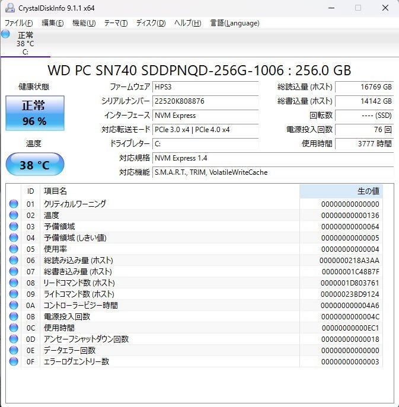Click status orb for 0F エラーログエントリー数
The image size is (399, 407).
click(14, 361)
